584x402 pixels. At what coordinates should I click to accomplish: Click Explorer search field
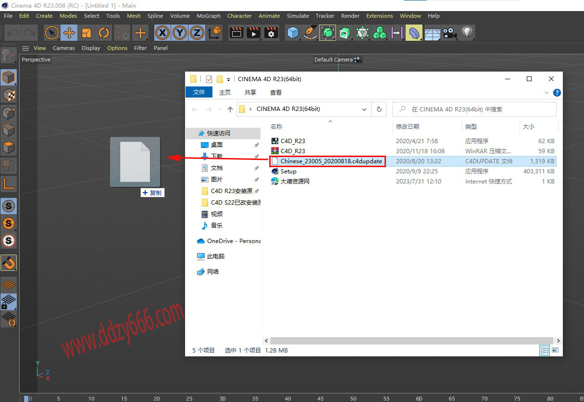click(x=474, y=109)
